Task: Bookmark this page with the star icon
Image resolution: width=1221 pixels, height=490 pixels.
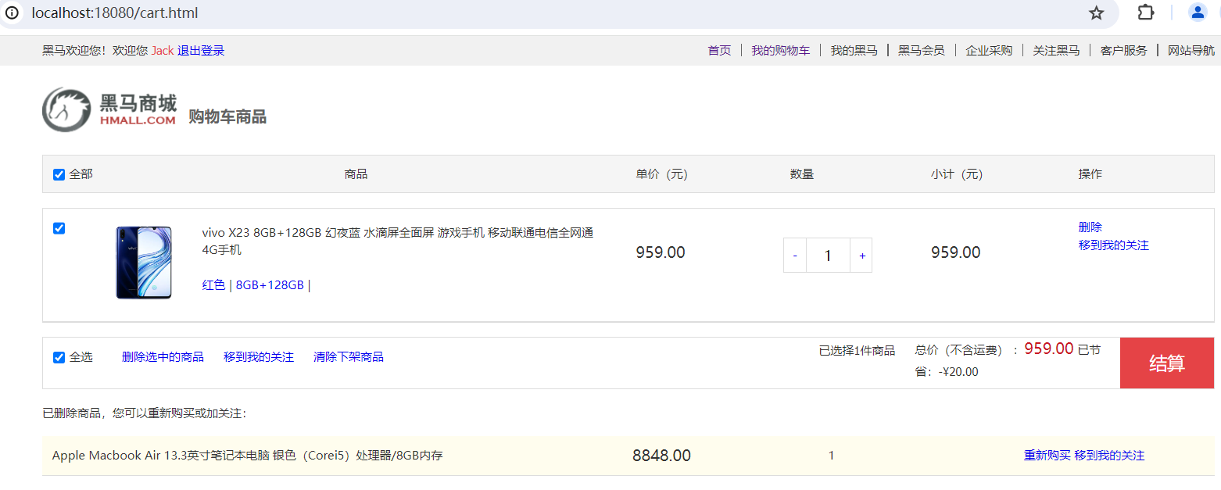Action: click(x=1097, y=13)
